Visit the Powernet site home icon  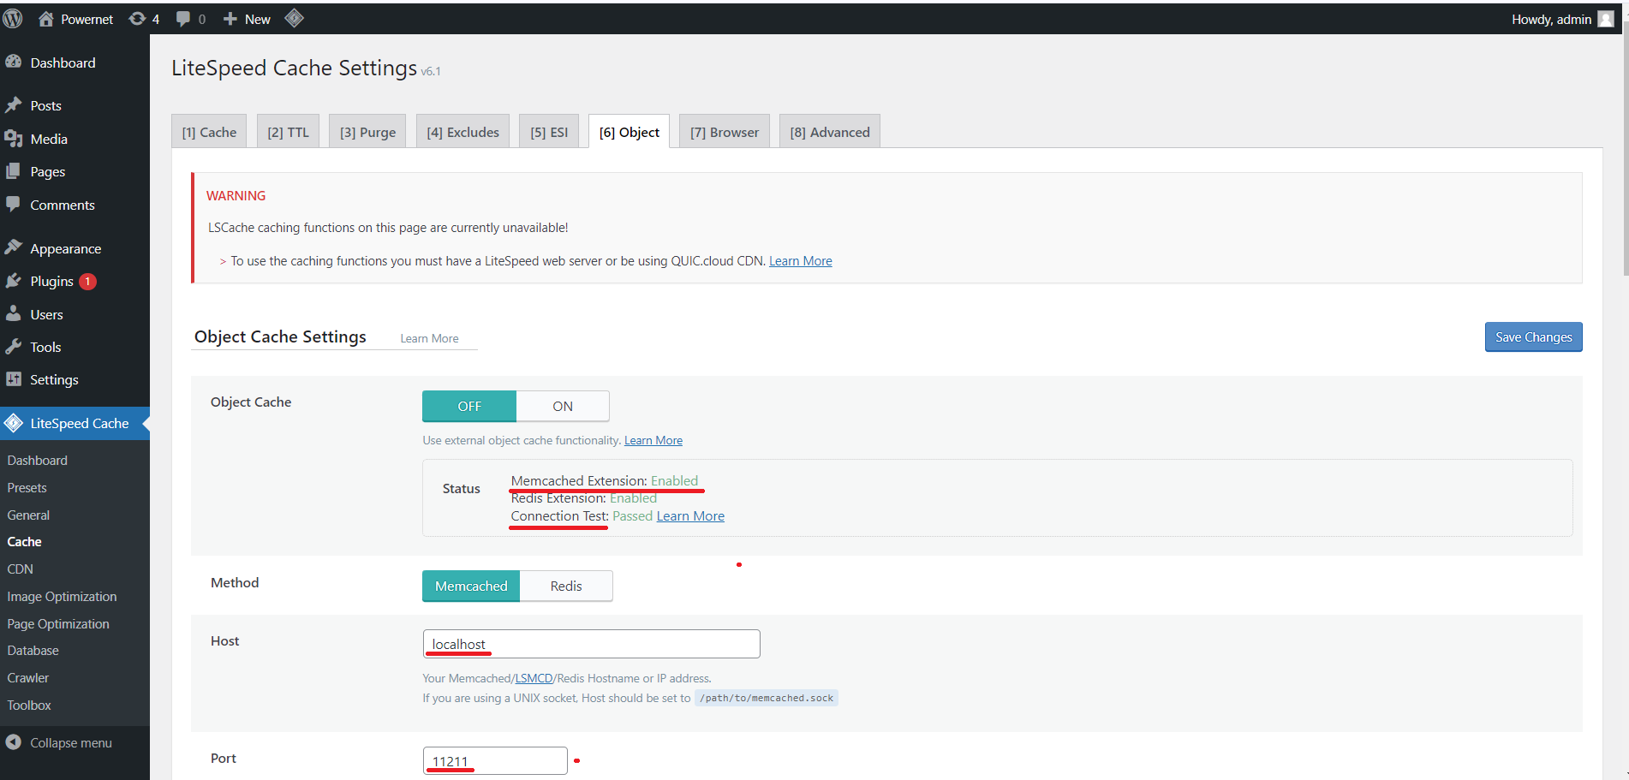tap(46, 19)
